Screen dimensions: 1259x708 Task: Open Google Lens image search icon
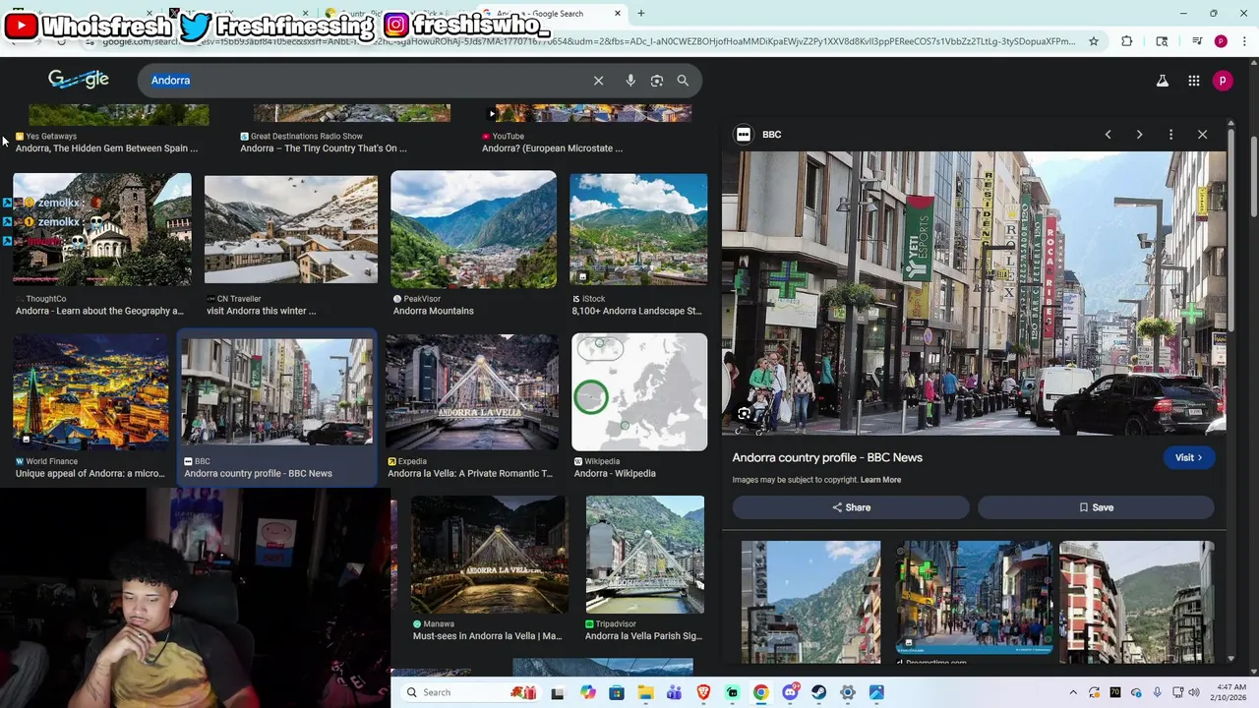(657, 81)
